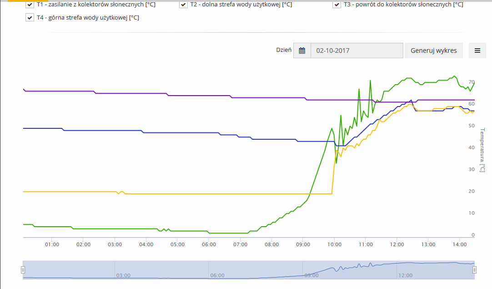Uncheck the T1 zasilanie z kolektorów checkbox

pyautogui.click(x=30, y=5)
